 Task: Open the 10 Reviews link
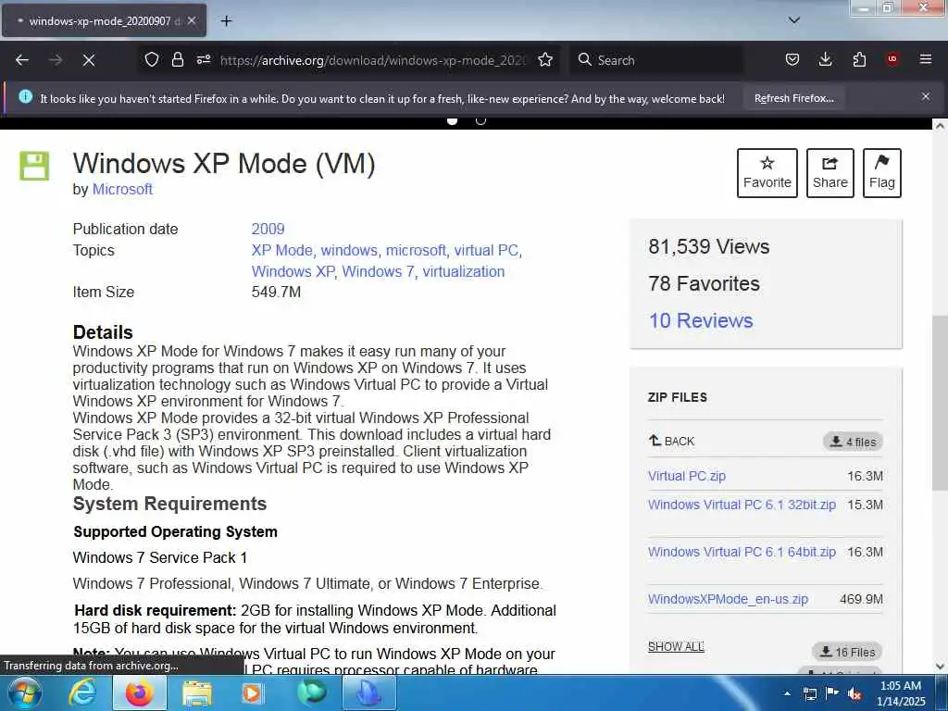pyautogui.click(x=701, y=320)
